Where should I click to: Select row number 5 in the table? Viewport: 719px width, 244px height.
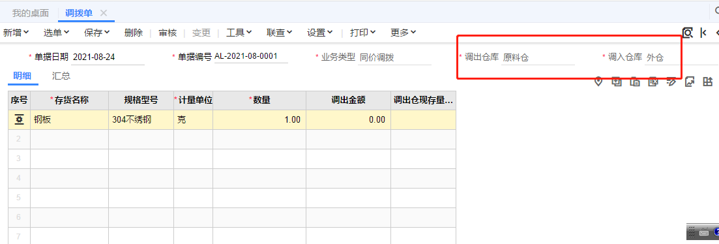point(20,198)
